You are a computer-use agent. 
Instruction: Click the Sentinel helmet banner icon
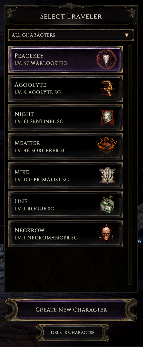(106, 117)
